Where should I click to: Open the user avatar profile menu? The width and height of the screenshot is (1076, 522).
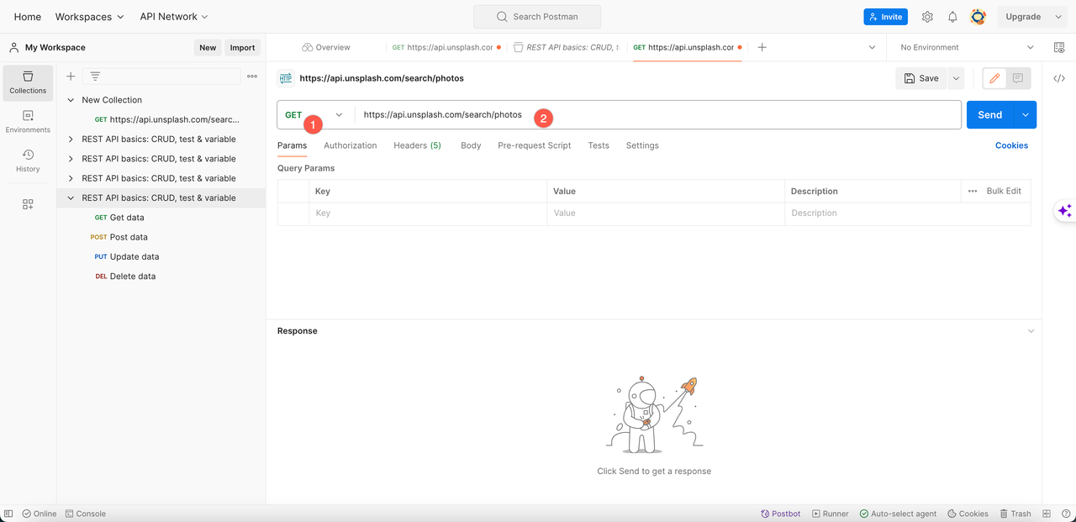click(x=978, y=17)
